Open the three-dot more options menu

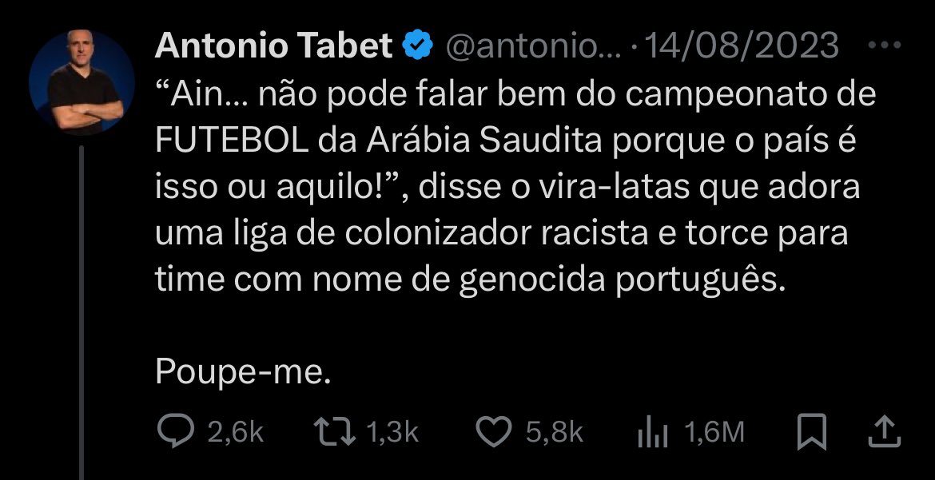coord(884,46)
